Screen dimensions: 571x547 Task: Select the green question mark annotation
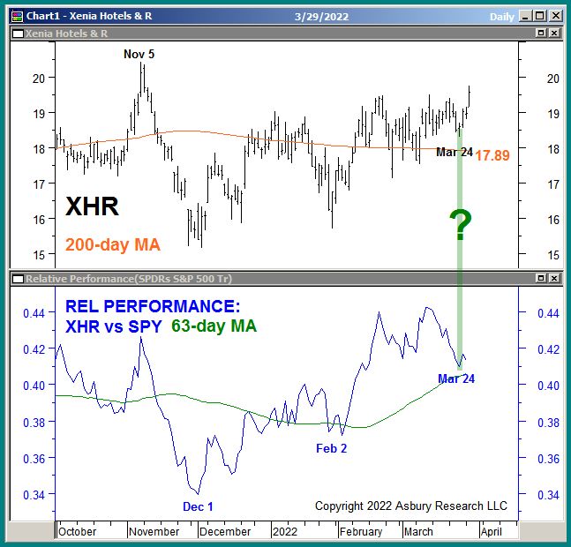[x=460, y=226]
